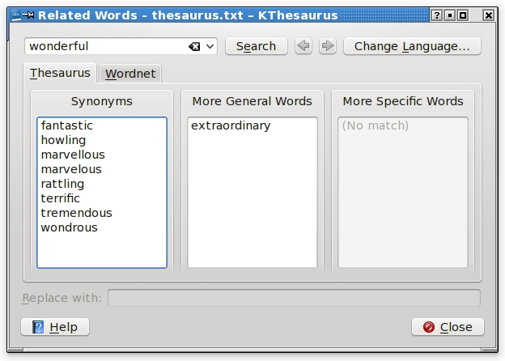Minimize the KThesaurus window
This screenshot has height=361, width=505.
pyautogui.click(x=450, y=15)
